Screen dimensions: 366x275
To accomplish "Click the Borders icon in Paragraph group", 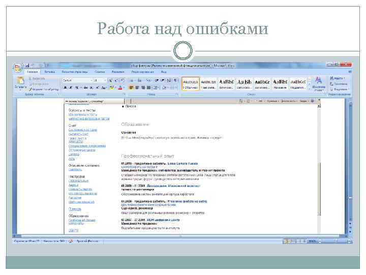I will (173, 88).
